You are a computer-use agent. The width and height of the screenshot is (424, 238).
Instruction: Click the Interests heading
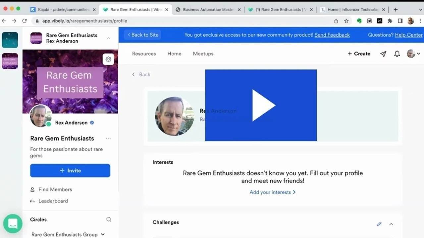[x=163, y=162]
